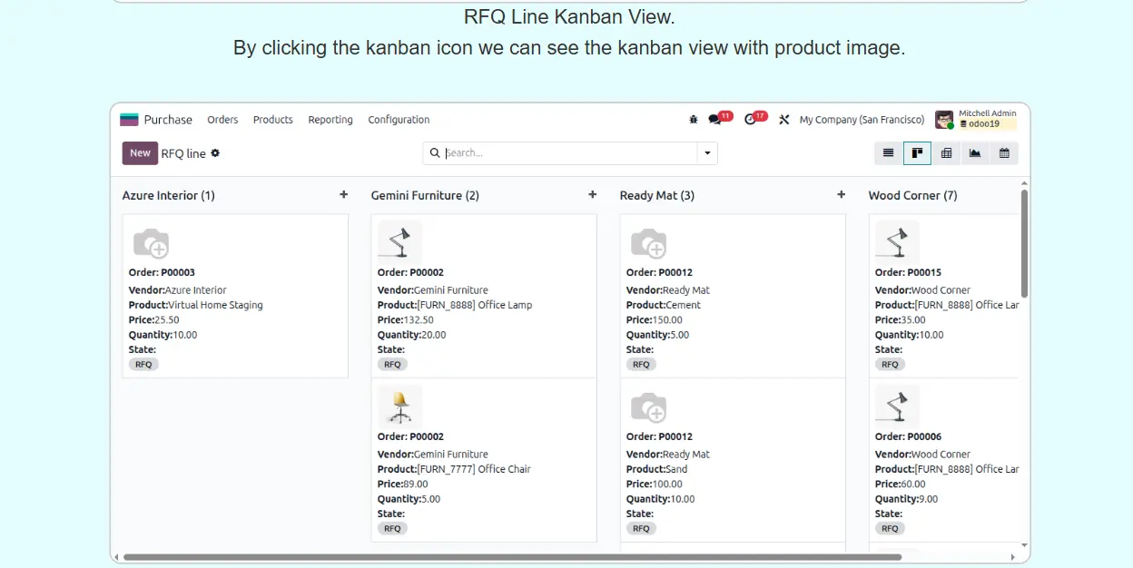Open the debug bug icon menu
The width and height of the screenshot is (1133, 568).
click(x=694, y=120)
